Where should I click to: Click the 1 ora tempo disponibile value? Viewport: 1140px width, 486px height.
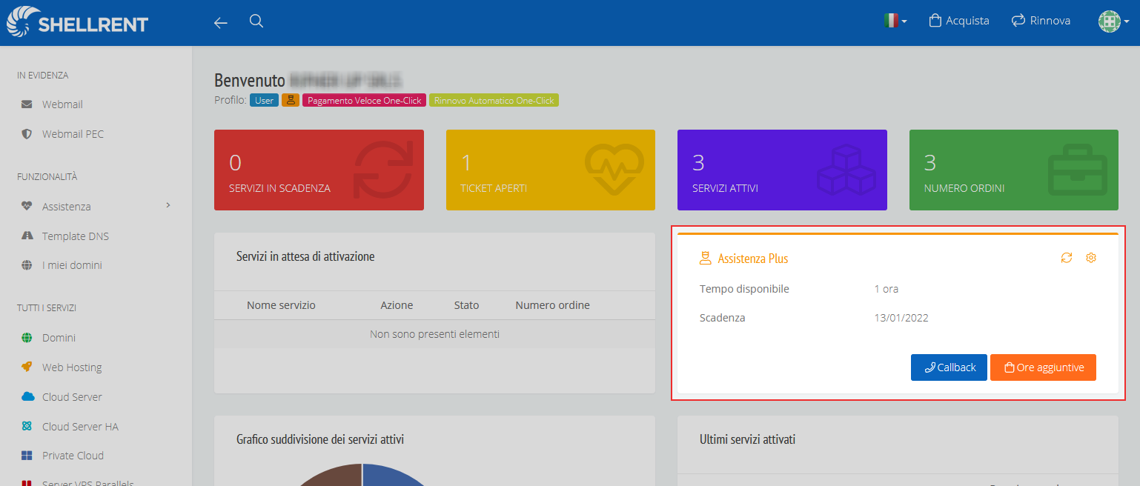[886, 289]
